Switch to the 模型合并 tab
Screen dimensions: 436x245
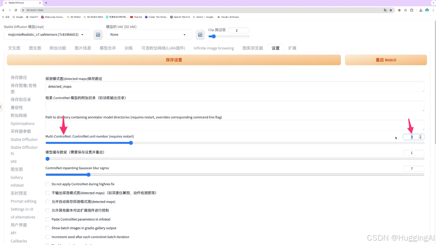tap(108, 48)
